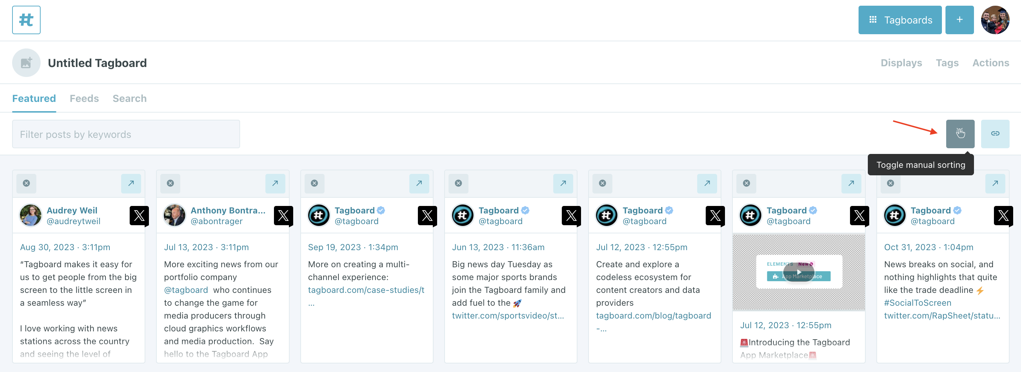Open the @audreytweil handle

click(73, 221)
